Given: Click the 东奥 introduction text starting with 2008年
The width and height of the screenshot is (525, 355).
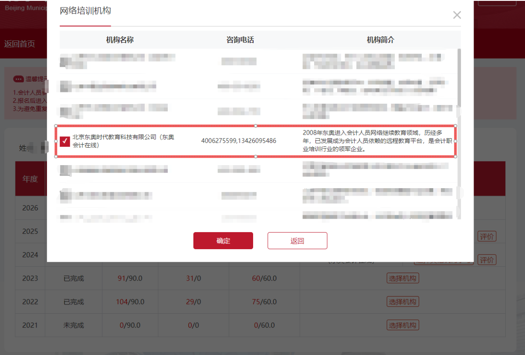Looking at the screenshot, I should click(x=375, y=141).
